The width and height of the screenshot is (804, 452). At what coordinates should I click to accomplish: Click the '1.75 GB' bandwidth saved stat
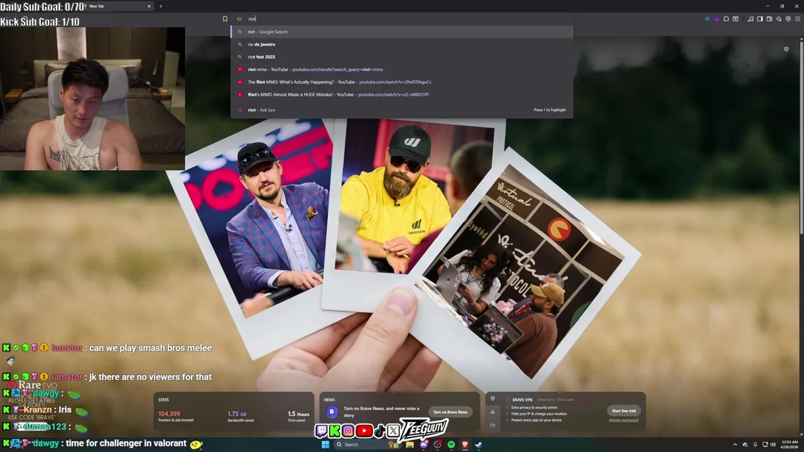tap(237, 414)
